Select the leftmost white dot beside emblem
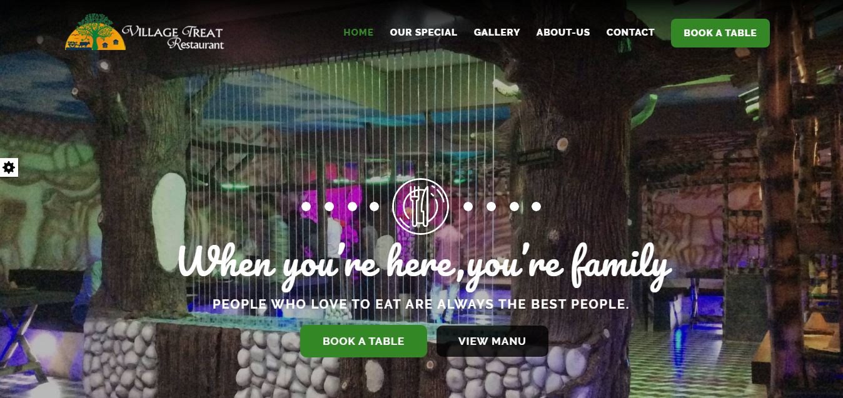Viewport: 843px width, 398px height. 306,206
